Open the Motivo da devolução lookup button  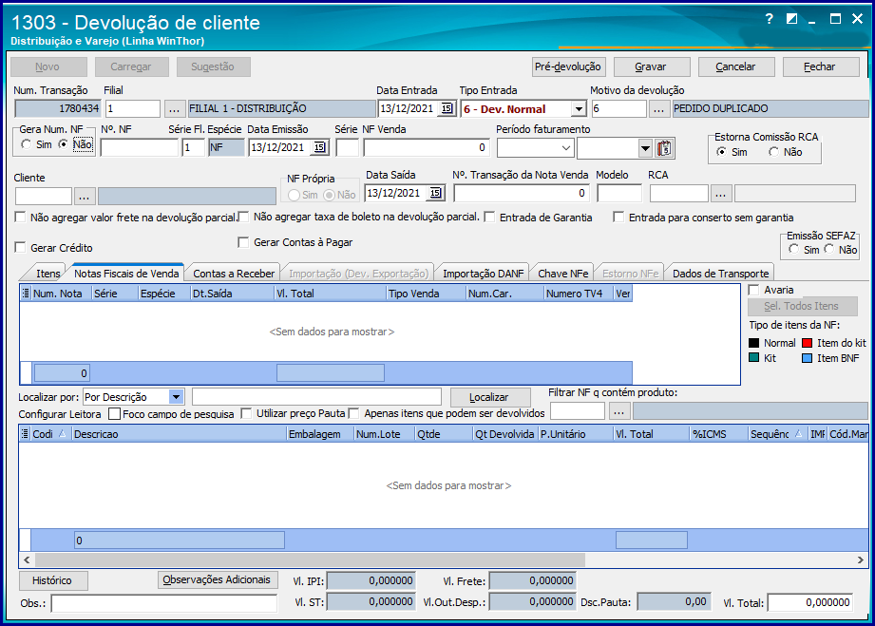click(658, 109)
